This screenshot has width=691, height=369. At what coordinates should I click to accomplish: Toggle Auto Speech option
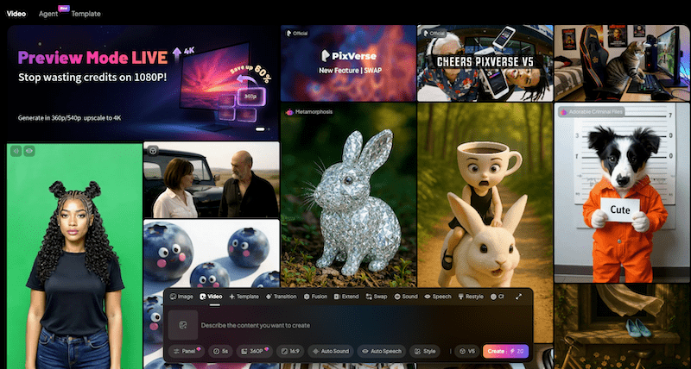(382, 352)
